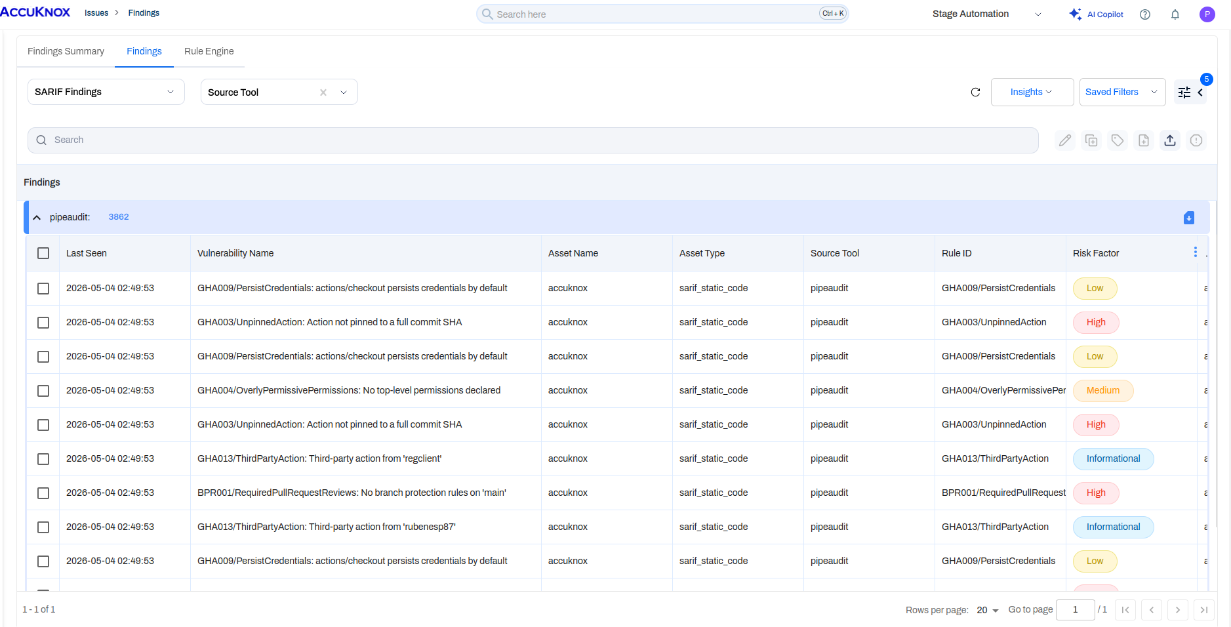1231x627 pixels.
Task: Check the 'rubenesp87' third-party action row checkbox
Action: pyautogui.click(x=43, y=527)
